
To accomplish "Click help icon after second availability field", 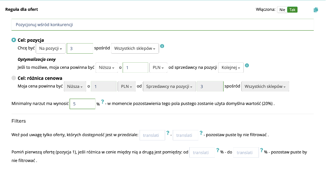I will tap(201, 133).
